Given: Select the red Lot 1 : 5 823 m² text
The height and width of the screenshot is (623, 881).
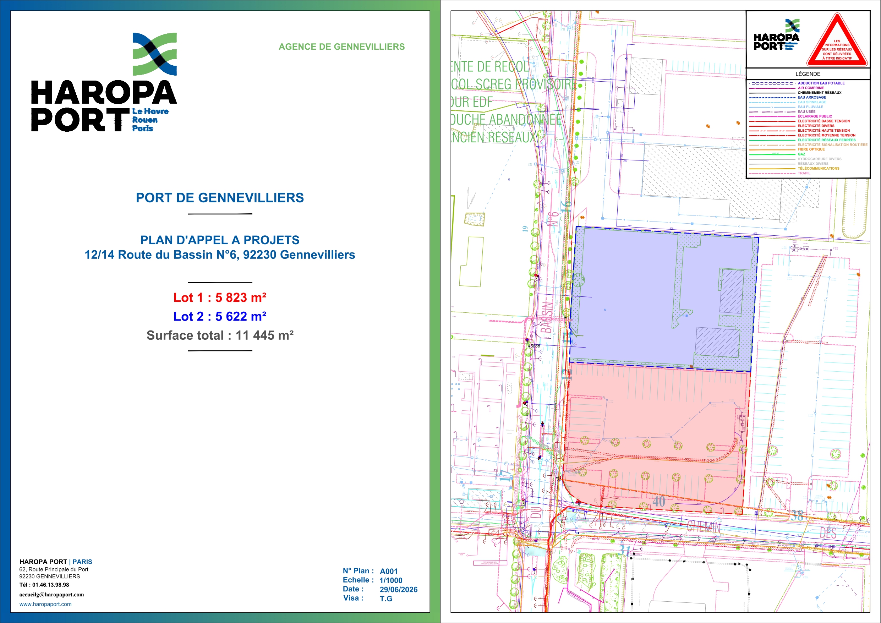Looking at the screenshot, I should [220, 297].
